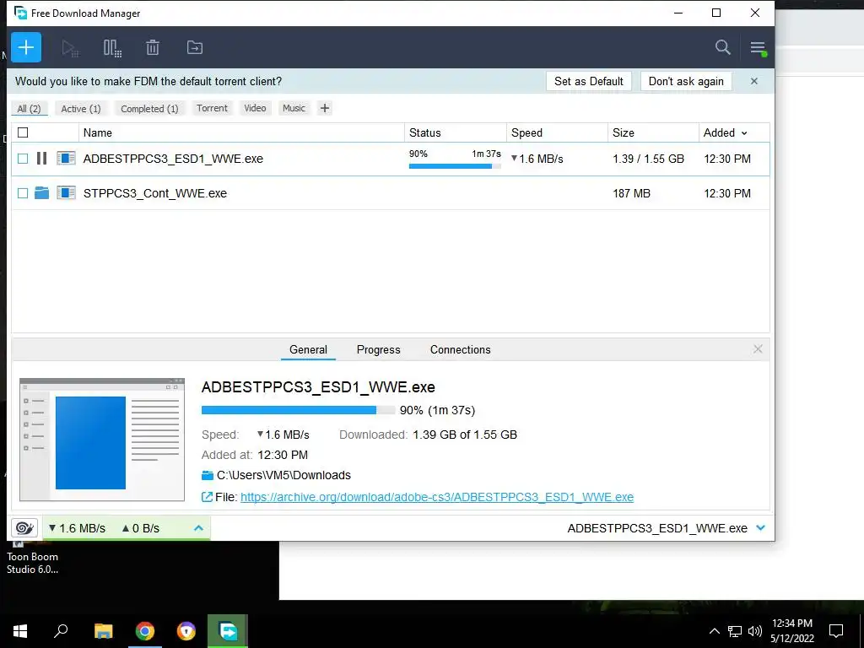Expand speed panel chevron in status bar
This screenshot has width=864, height=648.
tap(198, 528)
